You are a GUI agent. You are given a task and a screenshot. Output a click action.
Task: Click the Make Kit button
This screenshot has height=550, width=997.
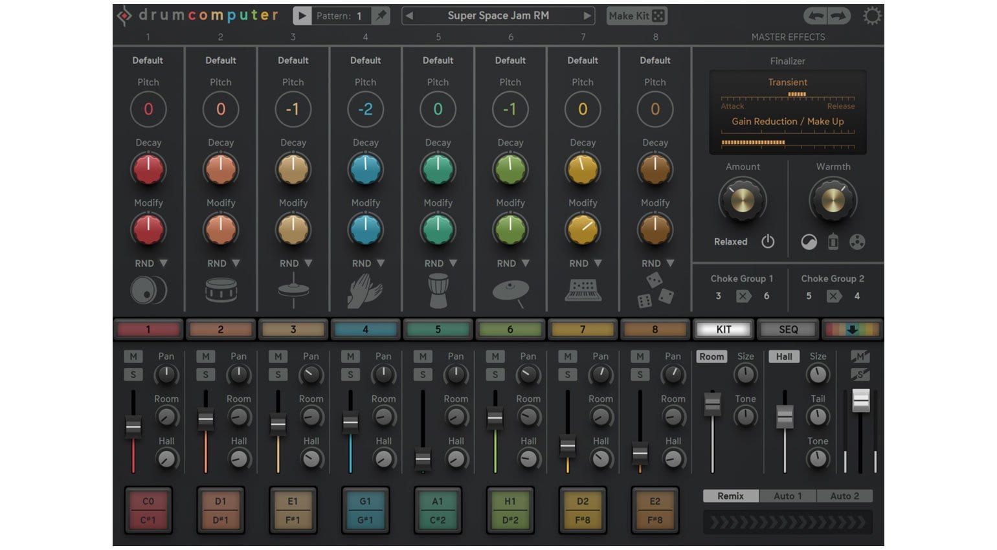[x=637, y=16]
